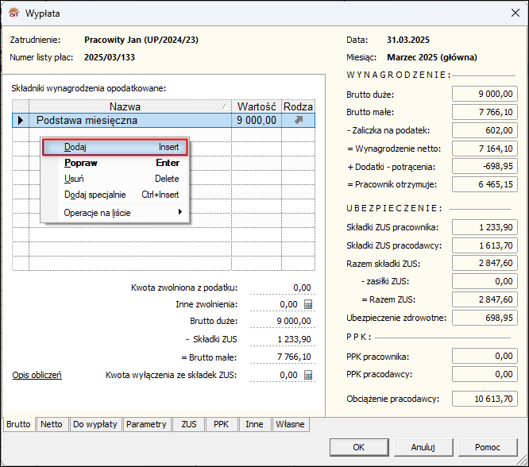Click the arrow icon in the Rodzaj column

[x=298, y=121]
